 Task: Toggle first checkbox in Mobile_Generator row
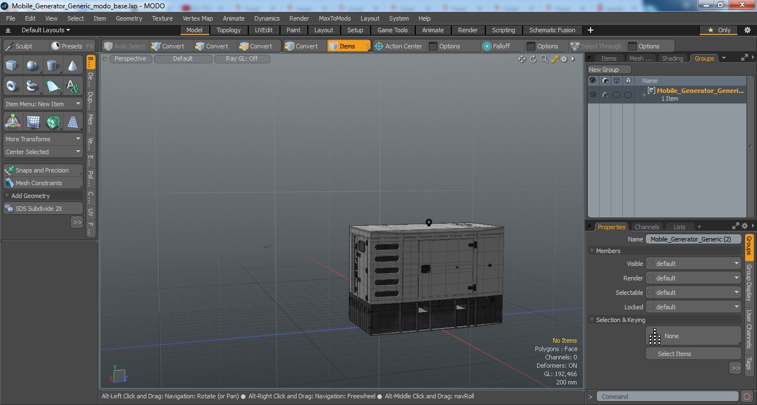[616, 95]
